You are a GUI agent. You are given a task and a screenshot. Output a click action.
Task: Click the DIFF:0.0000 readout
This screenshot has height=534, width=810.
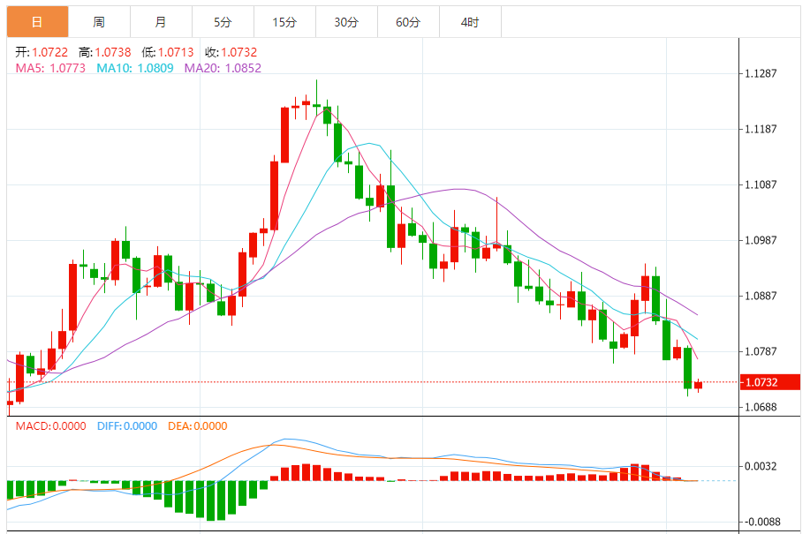(x=127, y=426)
